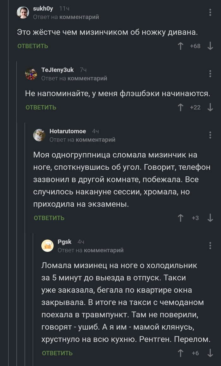This screenshot has height=366, width=221.
Task: Downvote Hotarutomoe's comment
Action: click(210, 218)
